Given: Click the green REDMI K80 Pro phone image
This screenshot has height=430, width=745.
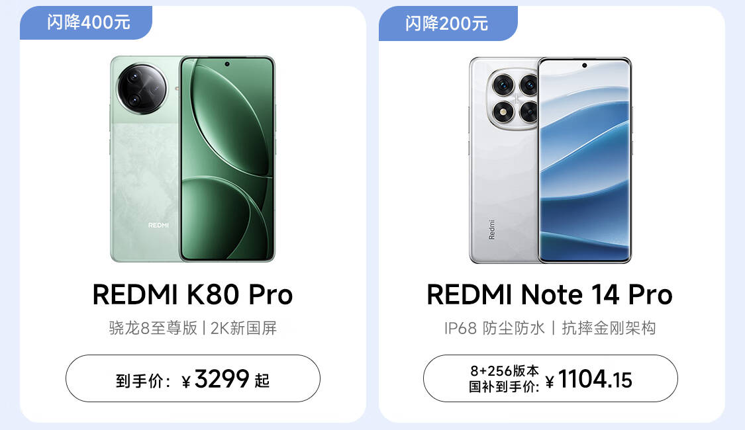Looking at the screenshot, I should (x=193, y=159).
